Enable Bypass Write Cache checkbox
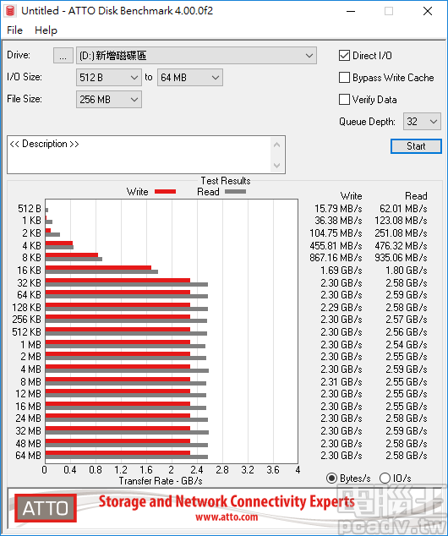This screenshot has width=448, height=536. coord(344,77)
